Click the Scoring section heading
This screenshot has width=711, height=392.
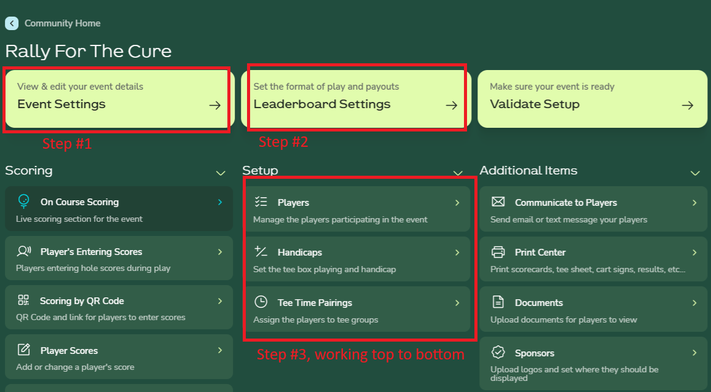(x=28, y=170)
